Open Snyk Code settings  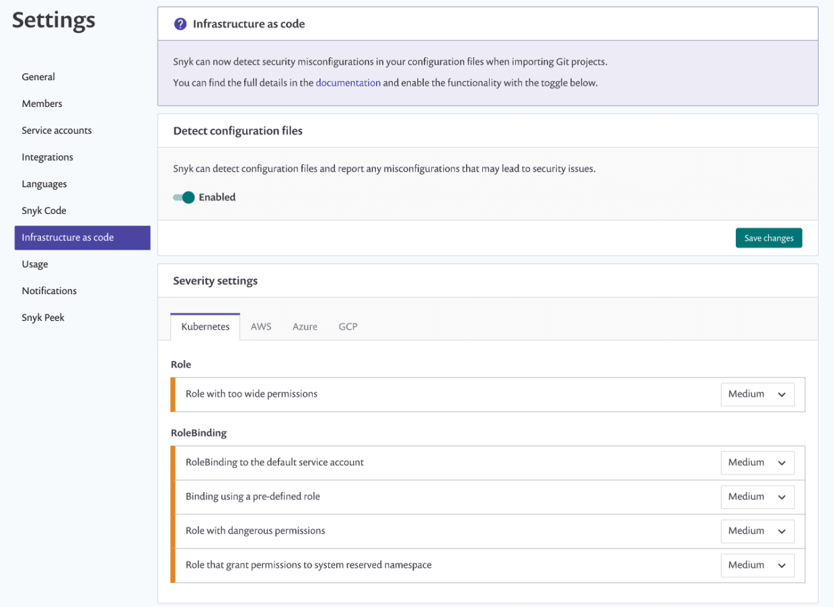pos(44,211)
